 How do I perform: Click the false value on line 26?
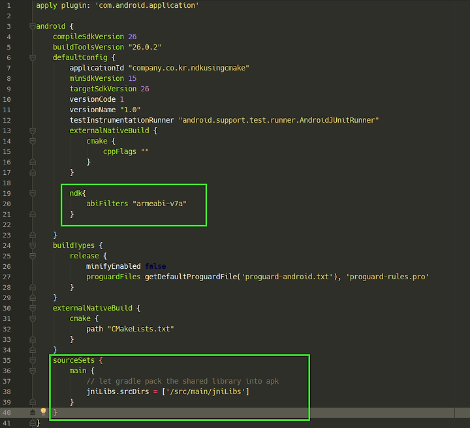(x=155, y=266)
